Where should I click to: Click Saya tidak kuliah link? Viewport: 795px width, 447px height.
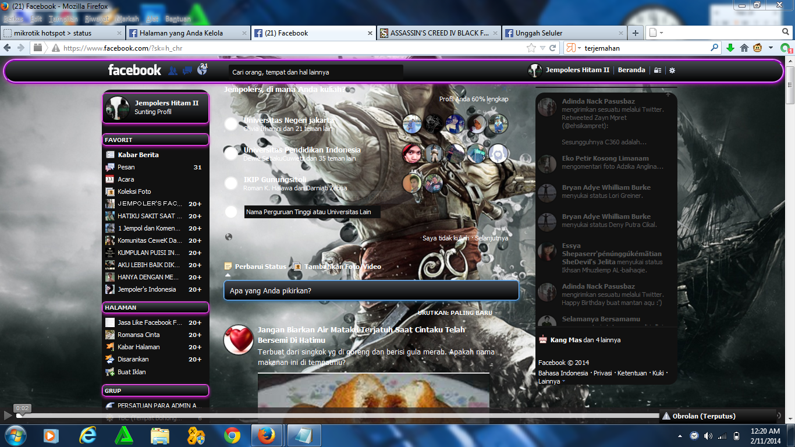(x=446, y=238)
